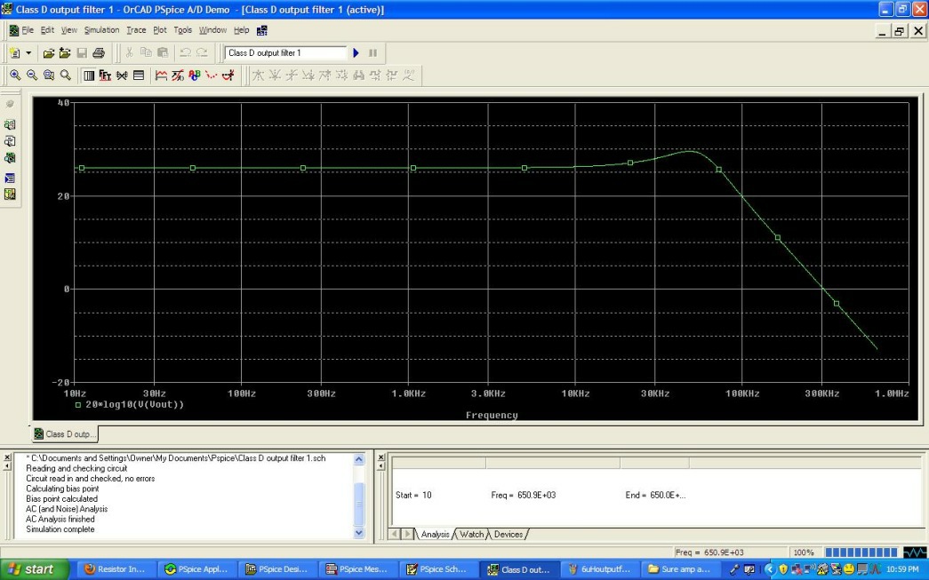Click the Cursor Search binoculars icon
The image size is (929, 580).
(358, 75)
